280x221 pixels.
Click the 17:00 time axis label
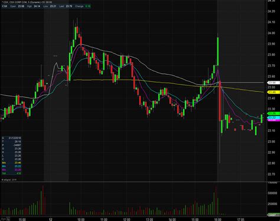click(x=240, y=219)
